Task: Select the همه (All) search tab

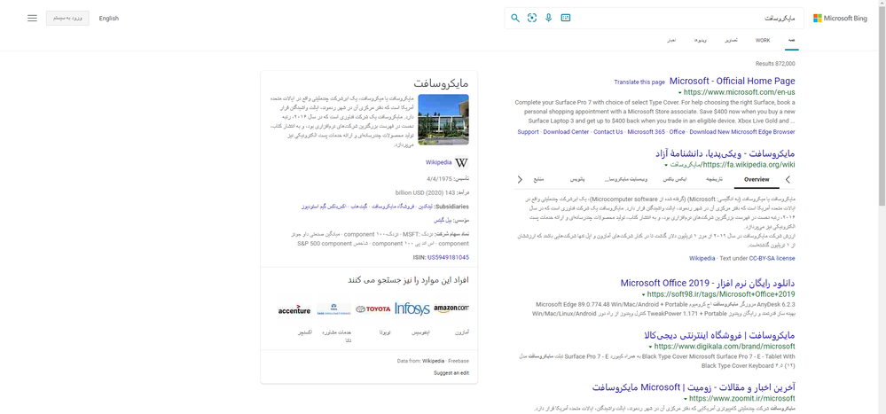Action: [792, 41]
